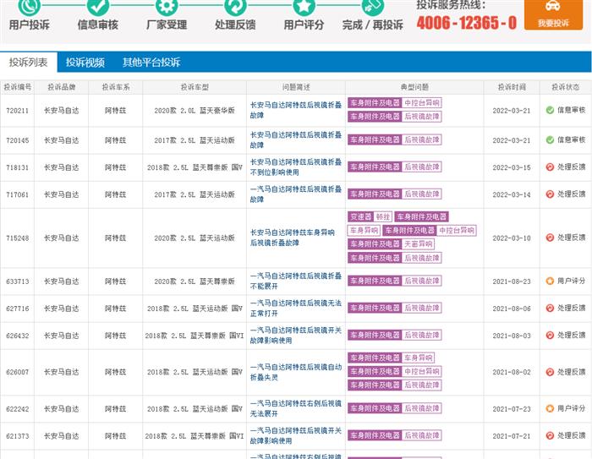The width and height of the screenshot is (592, 459).
Task: Open complaint 622242 右侧后视镜无法展开 link
Action: point(296,408)
